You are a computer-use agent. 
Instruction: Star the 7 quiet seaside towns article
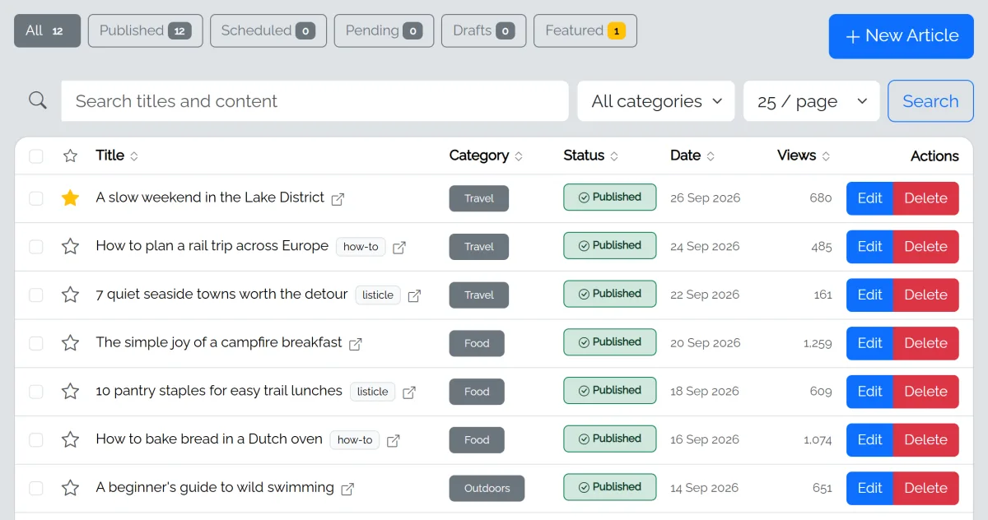pyautogui.click(x=71, y=295)
